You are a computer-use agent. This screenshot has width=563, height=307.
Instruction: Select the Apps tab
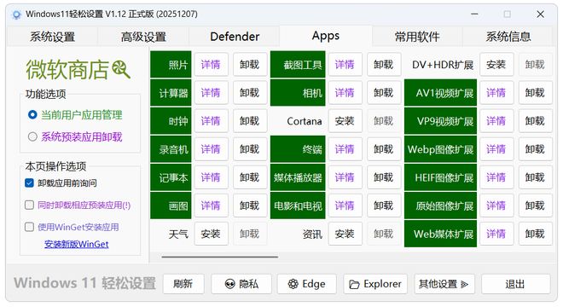coord(326,36)
